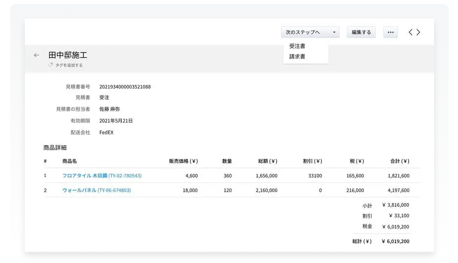Click the caret arrow on 次のステップへ

(334, 33)
